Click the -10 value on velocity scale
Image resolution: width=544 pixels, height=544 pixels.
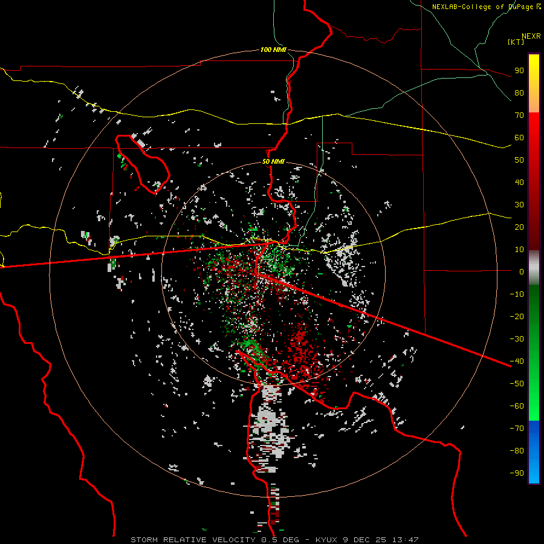[x=517, y=294]
